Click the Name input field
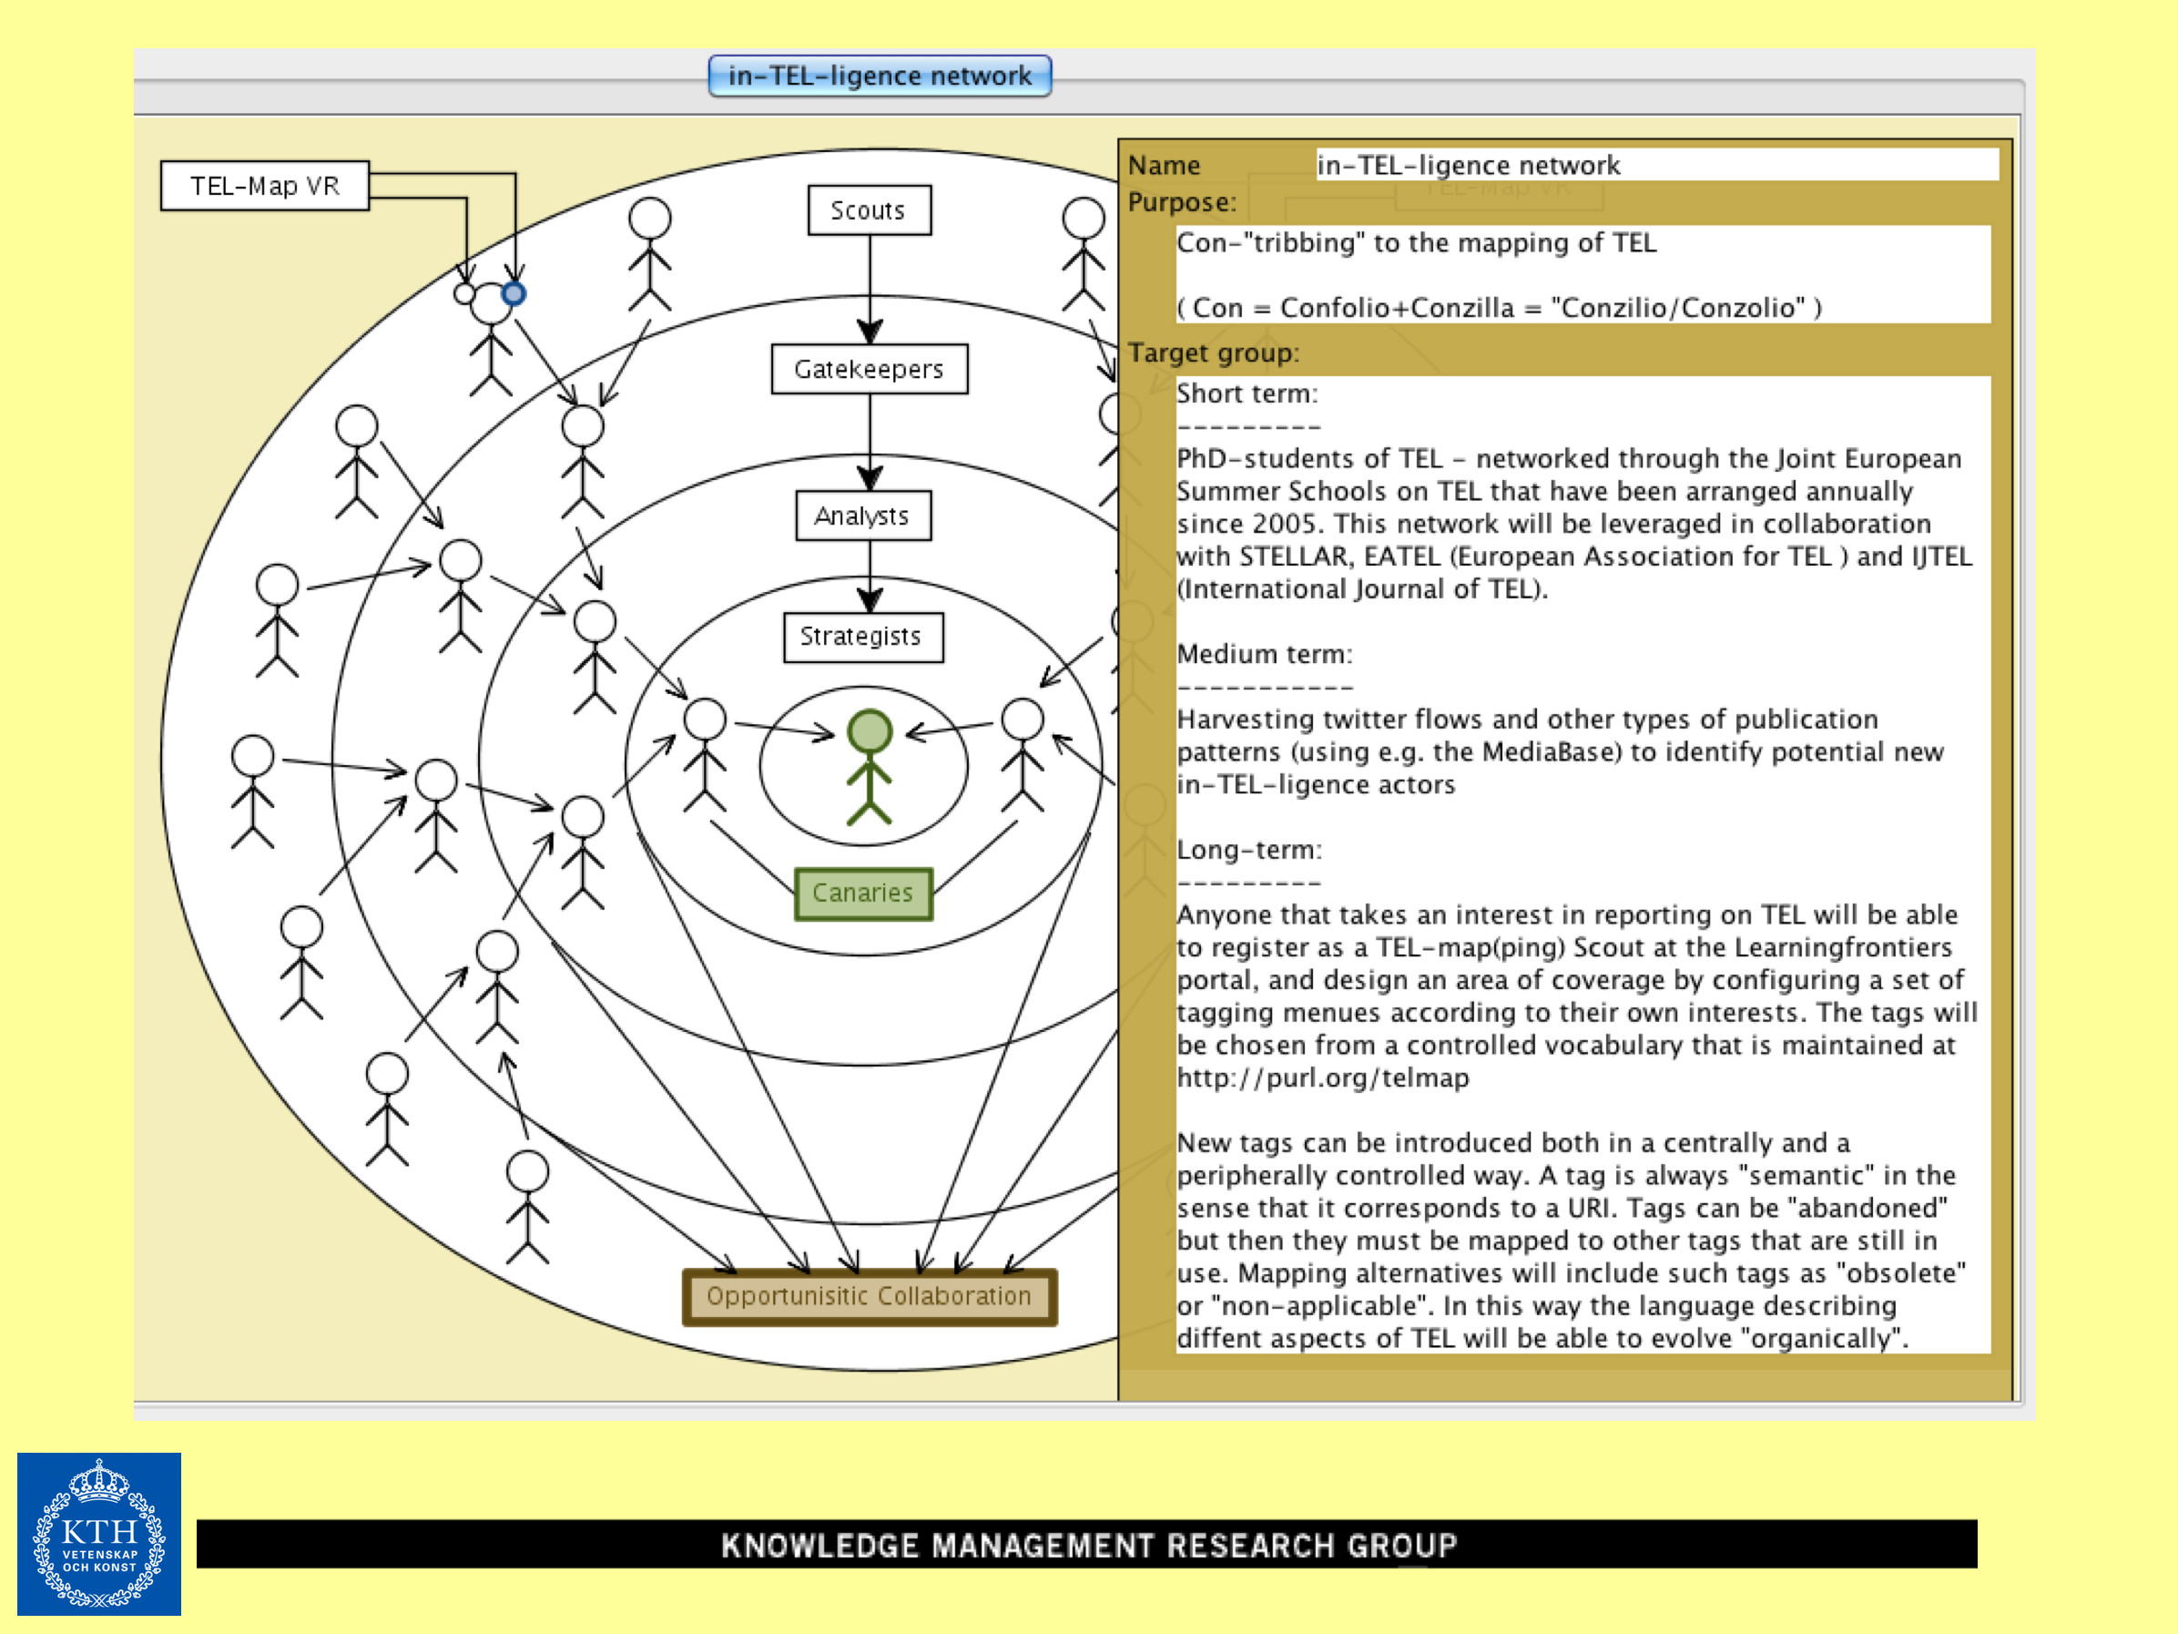The image size is (2178, 1634). coord(1656,166)
